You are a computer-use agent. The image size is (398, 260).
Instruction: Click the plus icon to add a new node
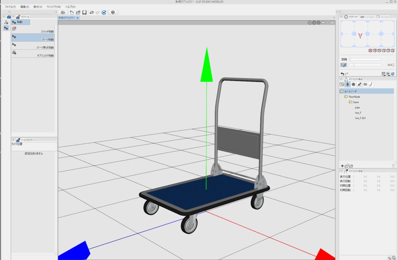342,166
